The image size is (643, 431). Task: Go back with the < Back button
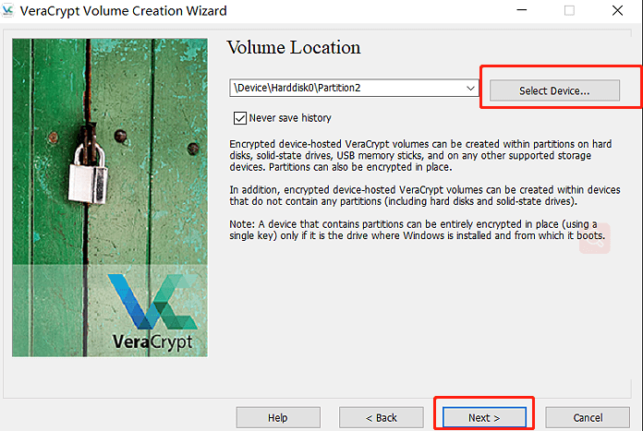point(381,417)
